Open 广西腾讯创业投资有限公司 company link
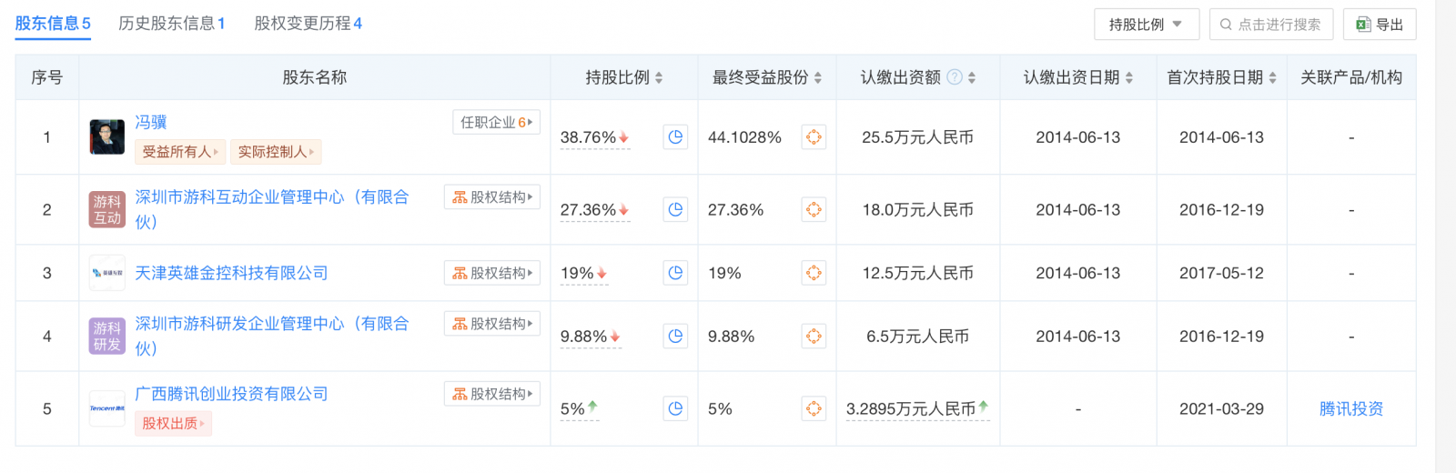 tap(231, 394)
